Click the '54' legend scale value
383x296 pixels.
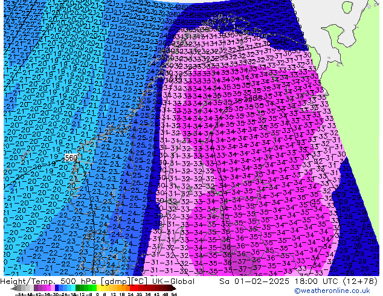pyautogui.click(x=174, y=294)
